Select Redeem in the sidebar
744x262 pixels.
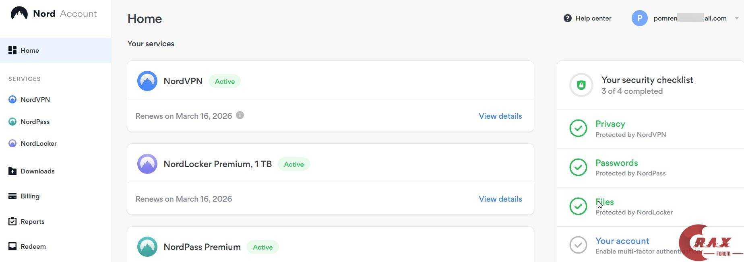click(33, 246)
